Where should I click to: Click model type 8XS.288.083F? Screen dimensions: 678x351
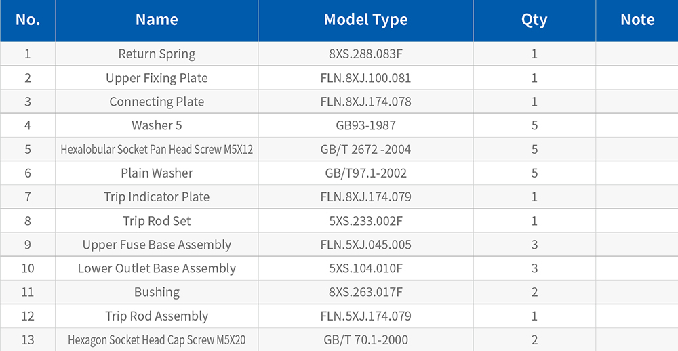pos(365,54)
